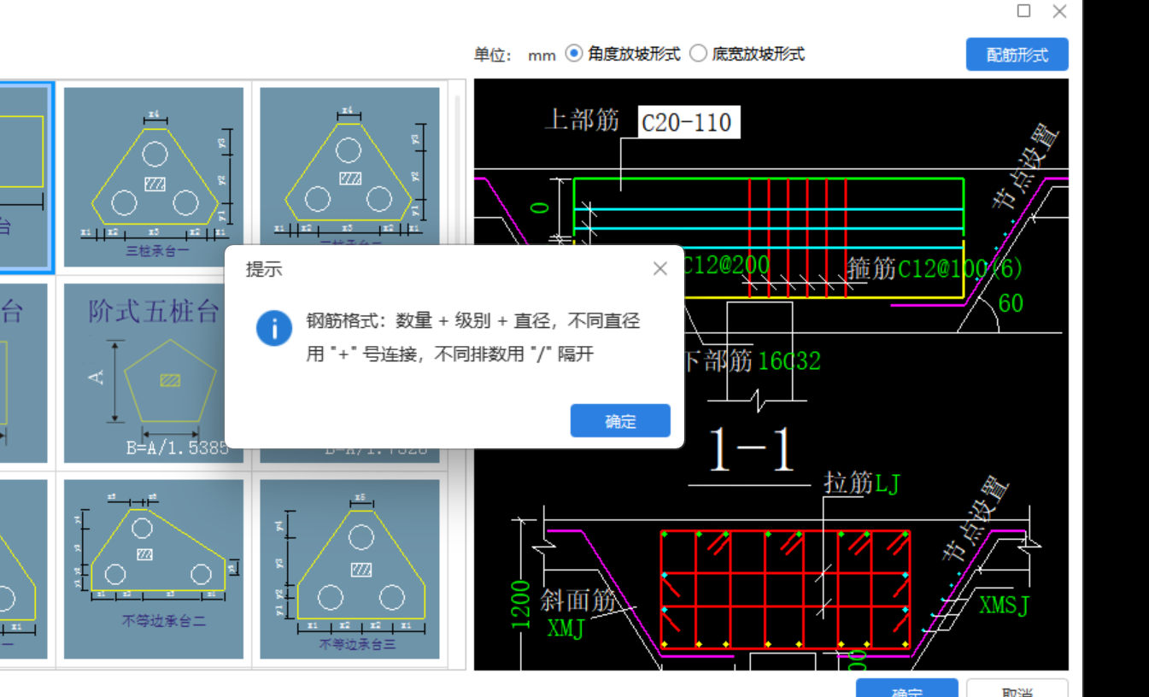1149x697 pixels.
Task: Click the 上部筋 label in the drawing
Action: click(582, 120)
